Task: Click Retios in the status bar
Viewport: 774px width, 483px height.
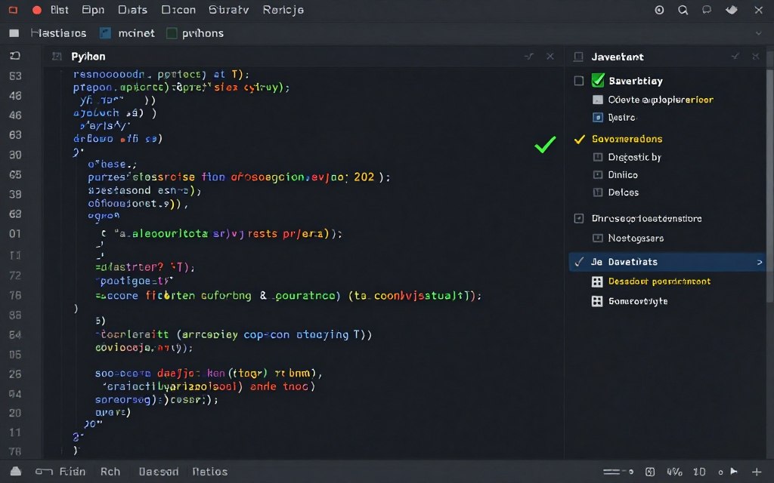Action: (210, 472)
